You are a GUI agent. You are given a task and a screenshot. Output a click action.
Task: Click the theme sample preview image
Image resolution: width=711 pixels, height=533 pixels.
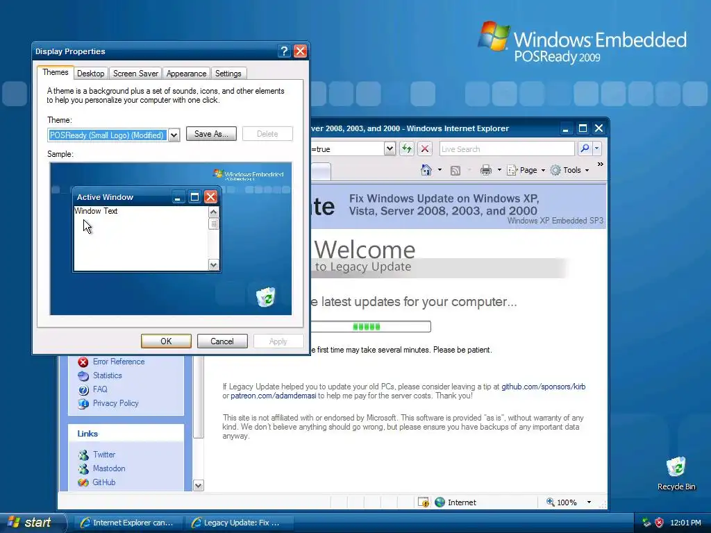click(171, 239)
